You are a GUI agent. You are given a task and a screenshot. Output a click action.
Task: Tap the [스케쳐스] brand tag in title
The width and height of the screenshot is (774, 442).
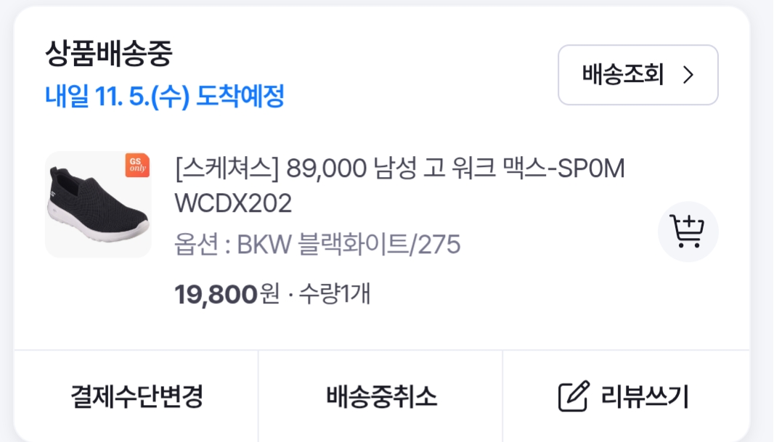227,168
